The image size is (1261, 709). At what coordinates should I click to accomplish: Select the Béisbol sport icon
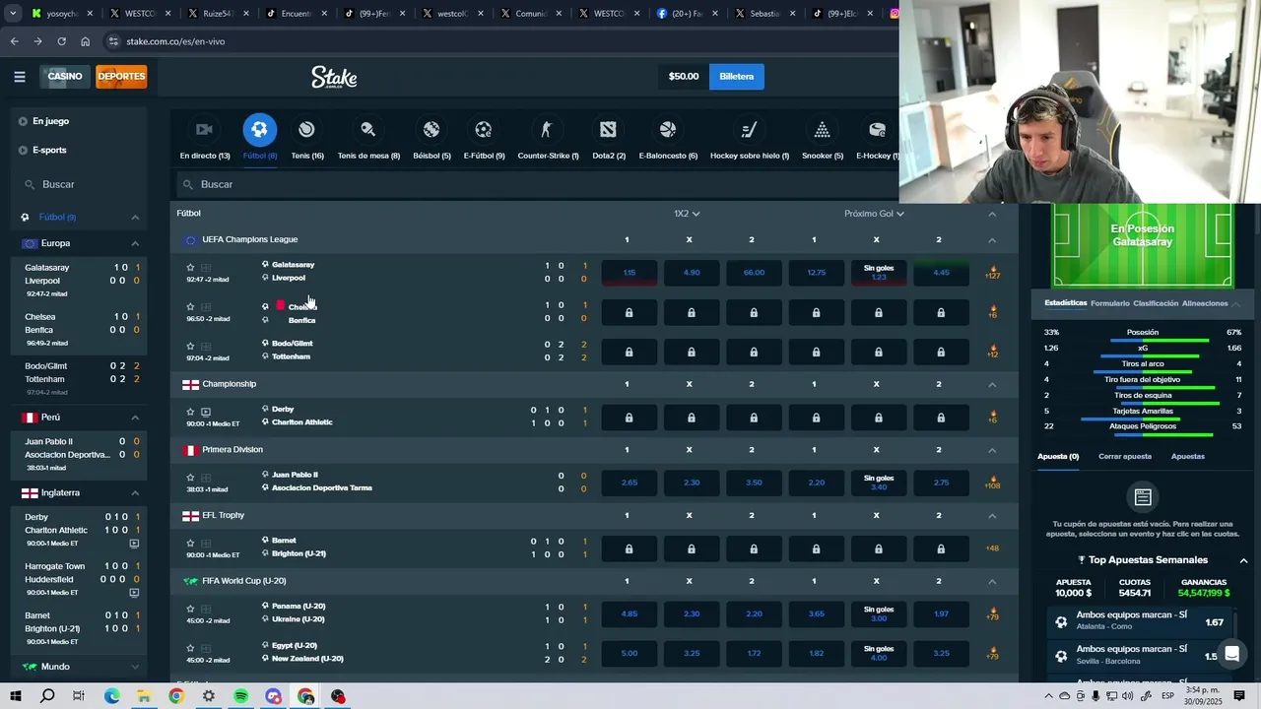[x=431, y=130]
